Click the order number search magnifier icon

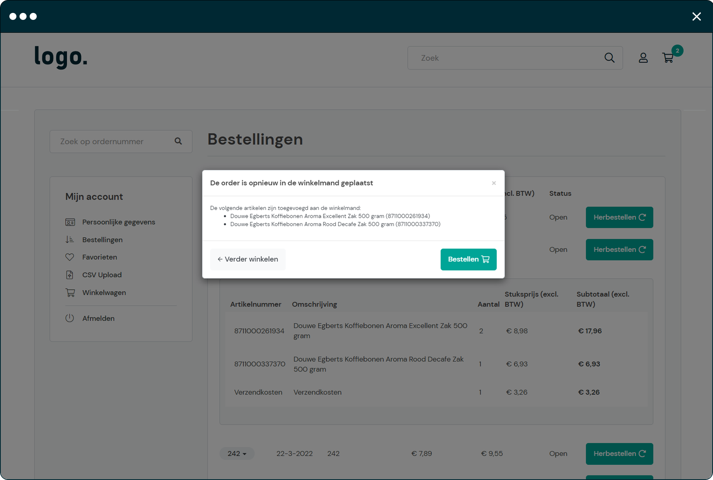pyautogui.click(x=178, y=141)
